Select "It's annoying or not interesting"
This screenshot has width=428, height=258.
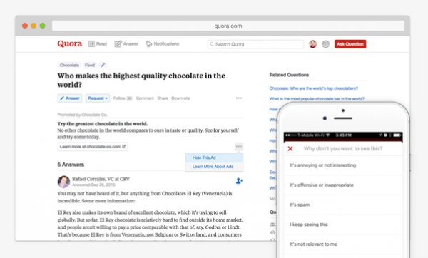343,165
